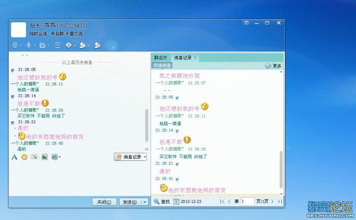This screenshot has width=356, height=220.
Task: Select the 本地消息 filter tab
Action: click(x=162, y=66)
